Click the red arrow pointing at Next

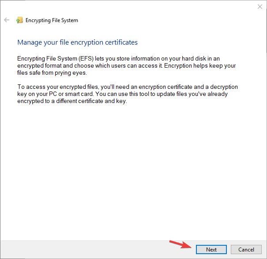180,245
